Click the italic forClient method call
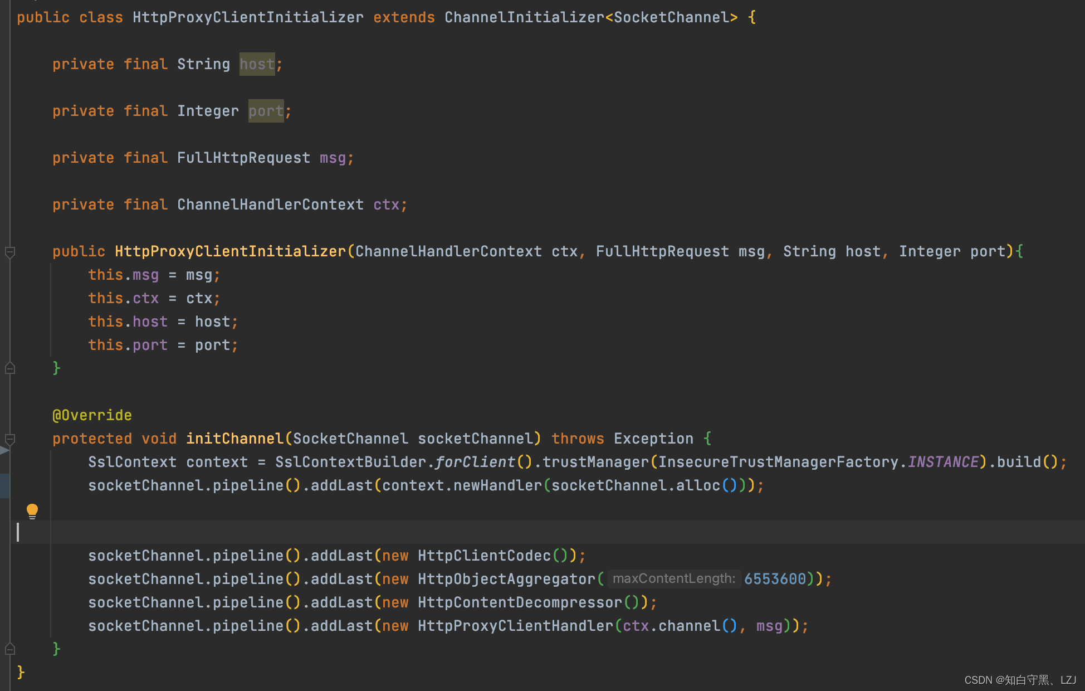This screenshot has width=1085, height=691. click(x=475, y=463)
